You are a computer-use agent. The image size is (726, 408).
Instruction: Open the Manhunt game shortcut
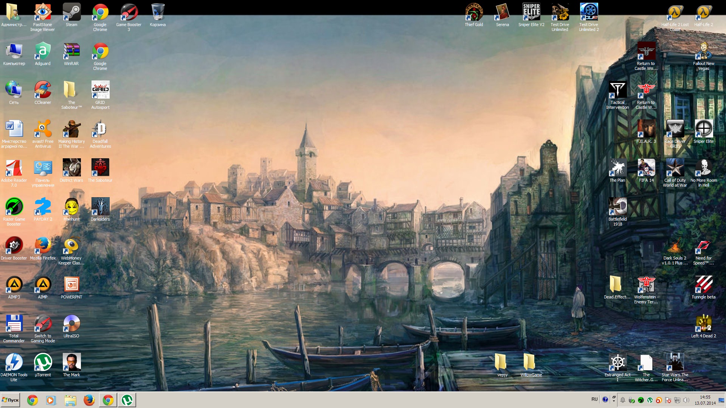[x=71, y=210]
